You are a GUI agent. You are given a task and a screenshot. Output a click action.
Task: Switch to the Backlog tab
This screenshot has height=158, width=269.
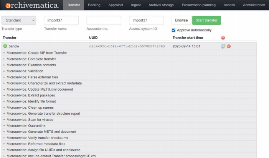tap(94, 5)
